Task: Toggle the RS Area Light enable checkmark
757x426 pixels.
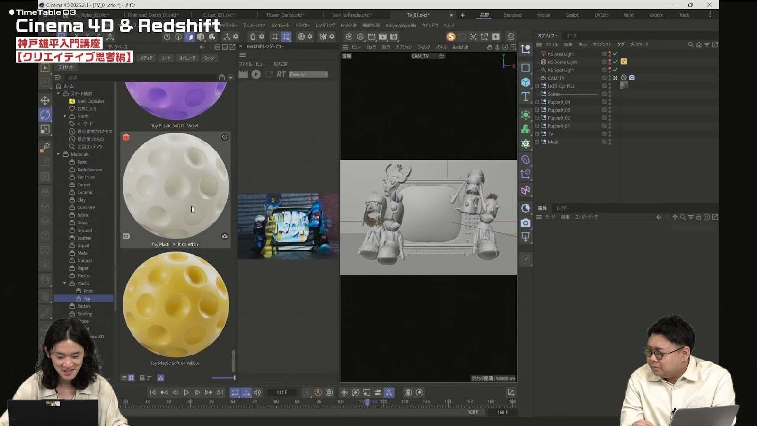Action: point(615,54)
